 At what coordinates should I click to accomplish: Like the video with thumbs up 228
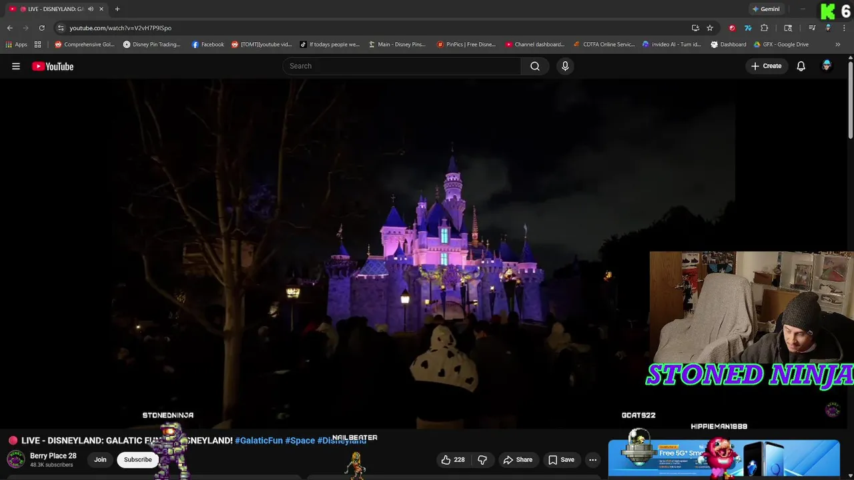coord(453,459)
